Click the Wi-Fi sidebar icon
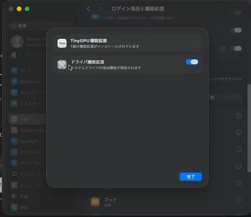The width and height of the screenshot is (251, 217). point(14,70)
